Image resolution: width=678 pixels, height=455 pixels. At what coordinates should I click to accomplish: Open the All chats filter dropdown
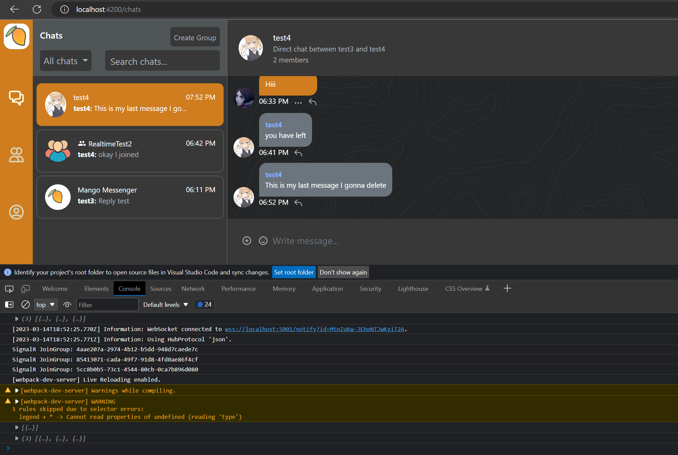66,61
